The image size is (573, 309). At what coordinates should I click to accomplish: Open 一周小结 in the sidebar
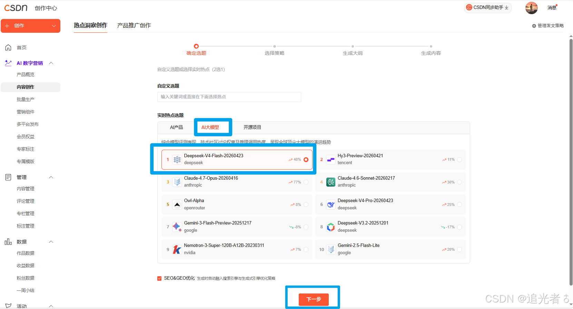pos(26,290)
